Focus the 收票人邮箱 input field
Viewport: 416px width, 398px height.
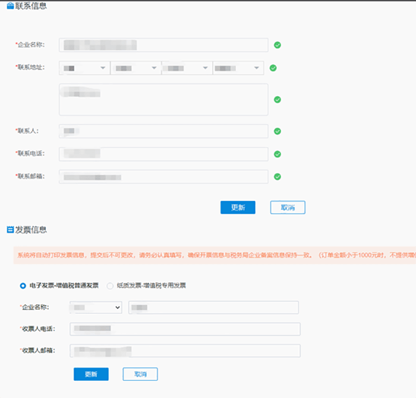click(185, 351)
